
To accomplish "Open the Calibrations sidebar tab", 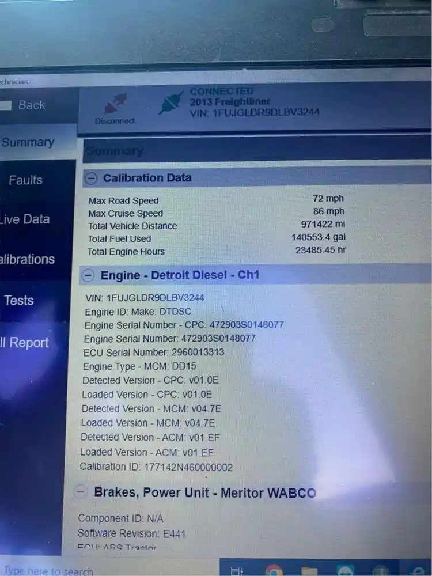I will click(28, 259).
